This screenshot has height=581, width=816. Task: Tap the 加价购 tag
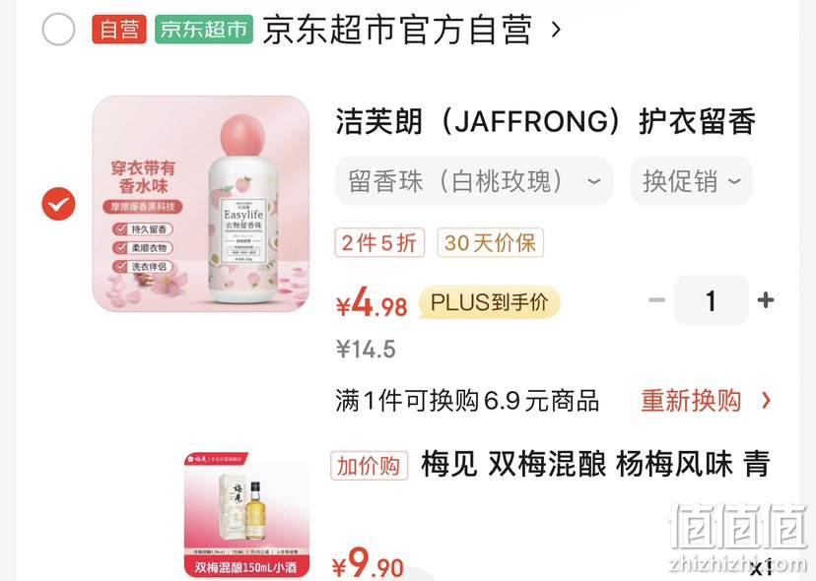369,466
